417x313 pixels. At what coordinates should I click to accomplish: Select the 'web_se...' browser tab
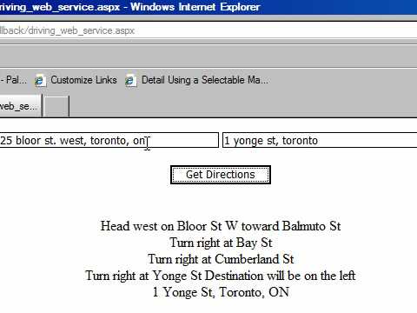coord(21,106)
